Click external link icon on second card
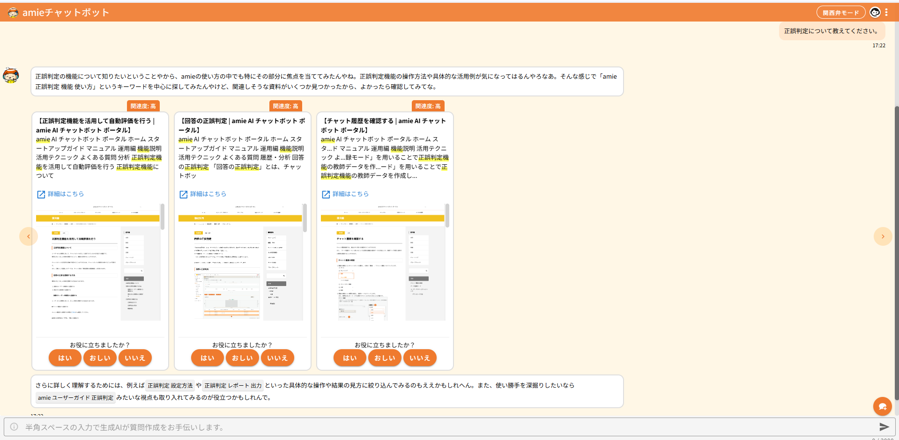Viewport: 899px width, 440px height. click(183, 194)
